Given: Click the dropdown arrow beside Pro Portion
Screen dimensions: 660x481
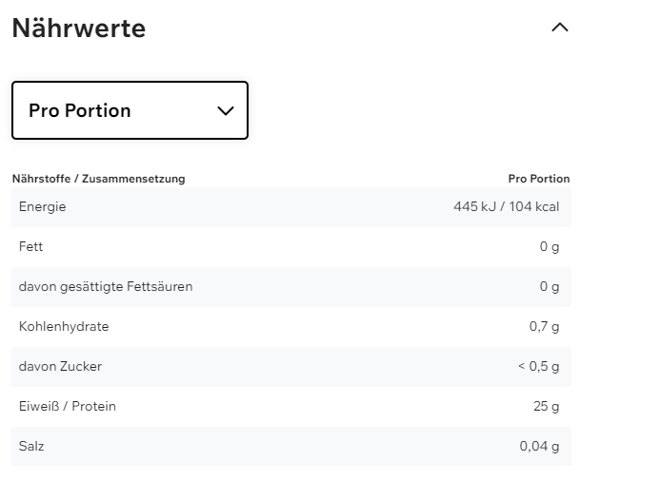Looking at the screenshot, I should pos(226,110).
